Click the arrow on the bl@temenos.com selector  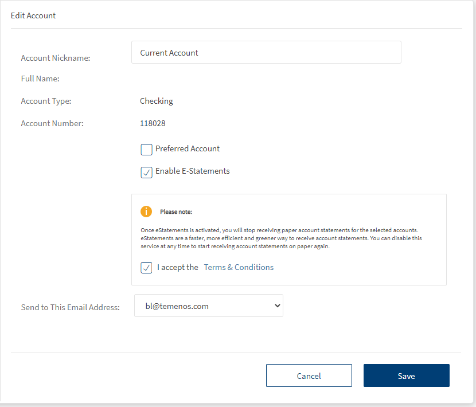pos(278,306)
